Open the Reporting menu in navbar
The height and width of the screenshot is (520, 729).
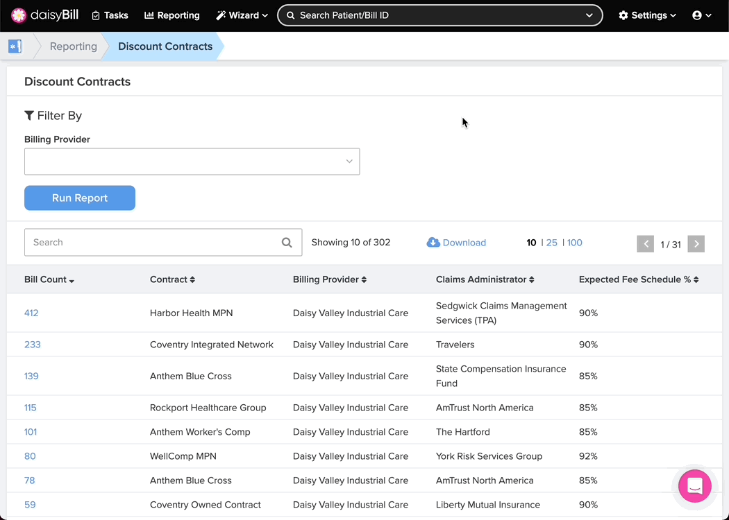[x=172, y=15]
